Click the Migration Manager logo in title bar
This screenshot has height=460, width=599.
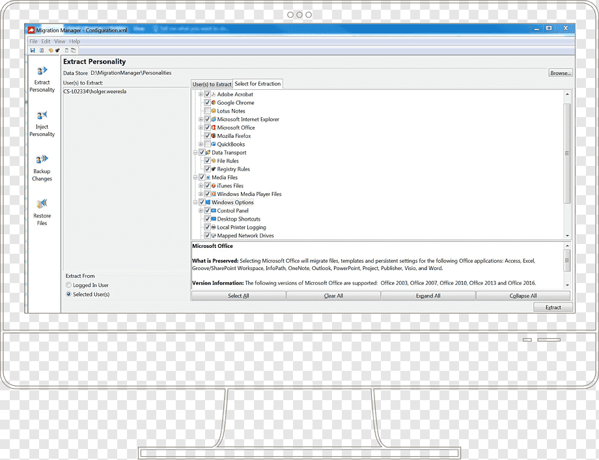click(x=31, y=30)
